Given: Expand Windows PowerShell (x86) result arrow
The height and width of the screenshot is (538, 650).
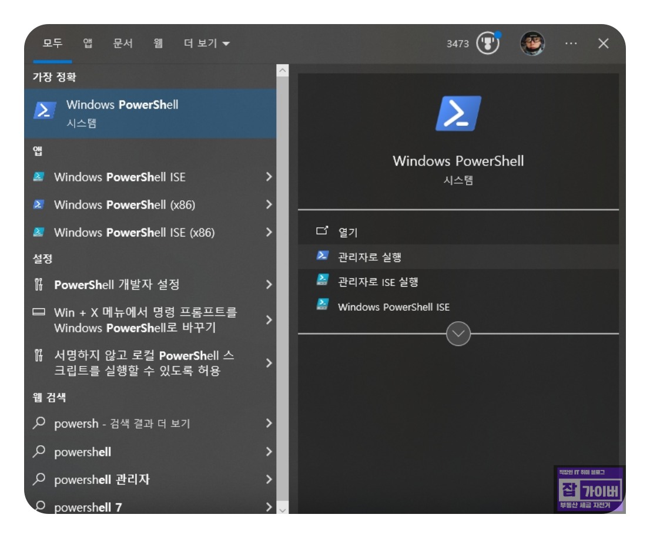Looking at the screenshot, I should point(269,204).
